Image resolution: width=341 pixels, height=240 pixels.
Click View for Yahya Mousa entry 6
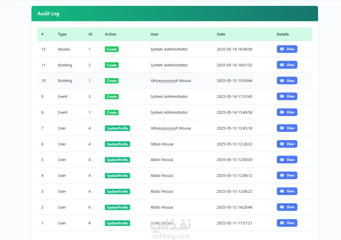[287, 144]
